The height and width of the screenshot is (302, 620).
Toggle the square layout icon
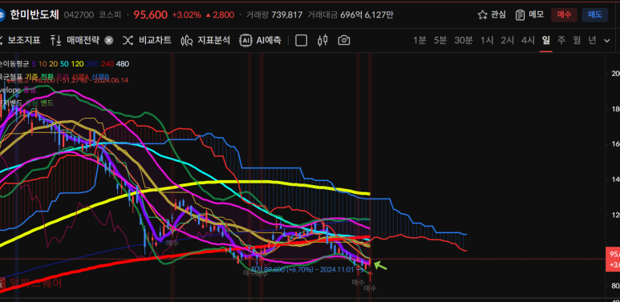click(x=302, y=40)
